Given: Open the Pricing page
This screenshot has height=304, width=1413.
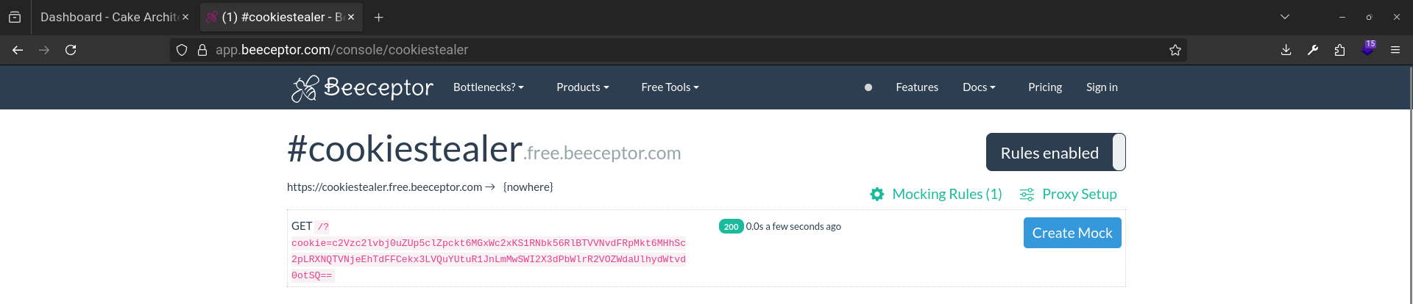Looking at the screenshot, I should tap(1045, 87).
